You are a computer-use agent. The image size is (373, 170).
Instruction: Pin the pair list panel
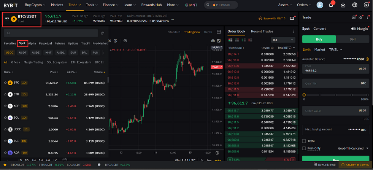pyautogui.click(x=103, y=33)
